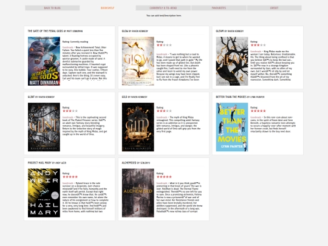Select the Bookshelf tab

tap(108, 8)
